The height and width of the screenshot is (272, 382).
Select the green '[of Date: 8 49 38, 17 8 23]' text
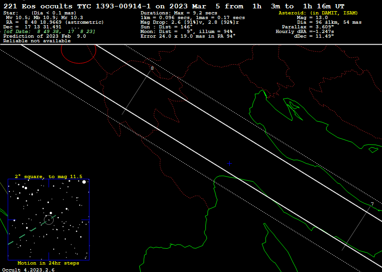click(x=49, y=32)
